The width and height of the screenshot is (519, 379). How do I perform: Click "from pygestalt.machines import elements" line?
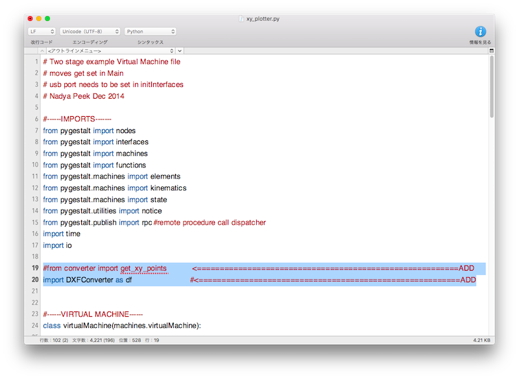click(x=112, y=176)
